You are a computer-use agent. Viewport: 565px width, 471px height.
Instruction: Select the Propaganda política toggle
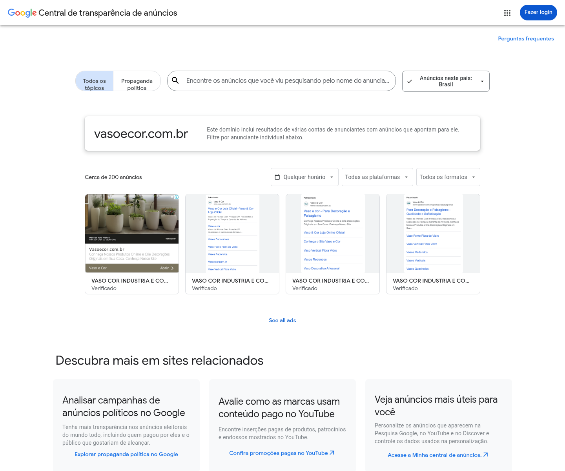pos(137,81)
